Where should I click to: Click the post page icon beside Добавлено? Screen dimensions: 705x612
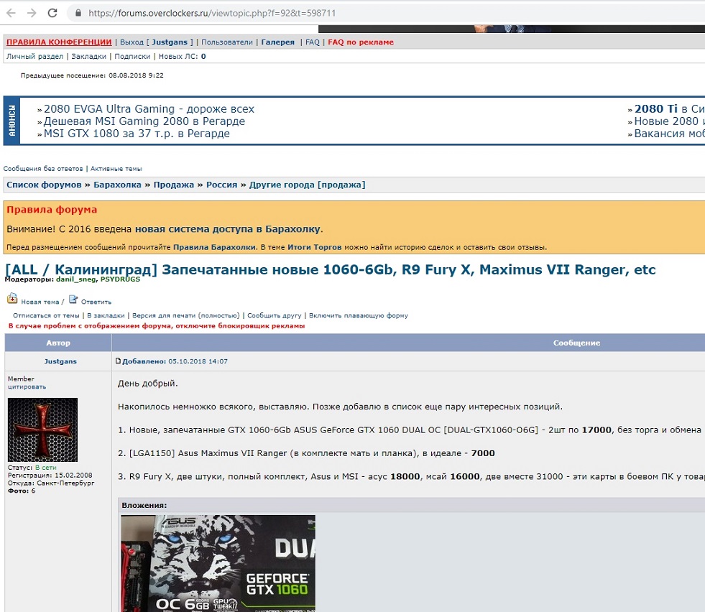point(119,361)
